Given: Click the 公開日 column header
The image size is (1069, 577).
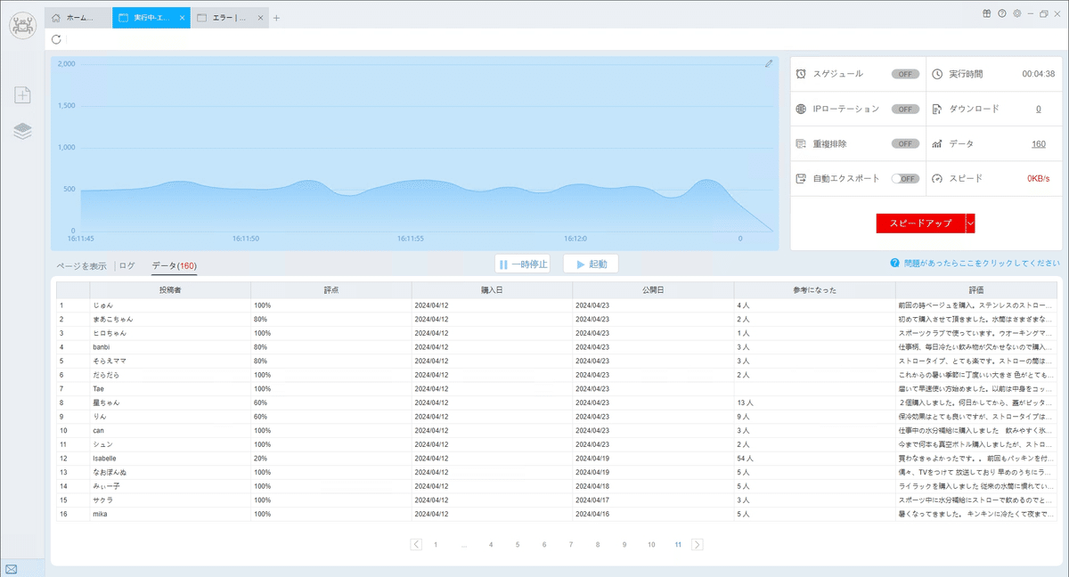Looking at the screenshot, I should pos(654,290).
